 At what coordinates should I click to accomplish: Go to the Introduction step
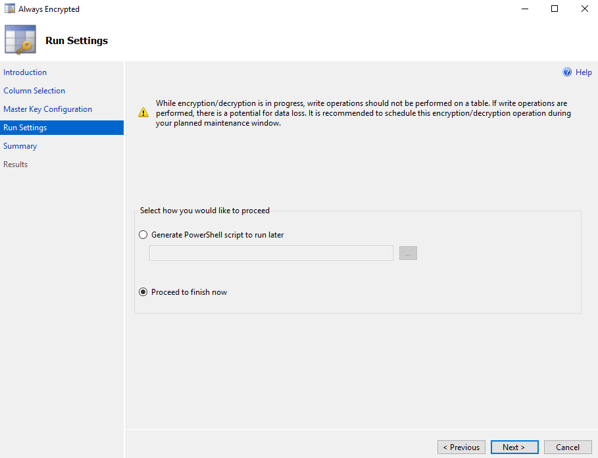coord(25,72)
